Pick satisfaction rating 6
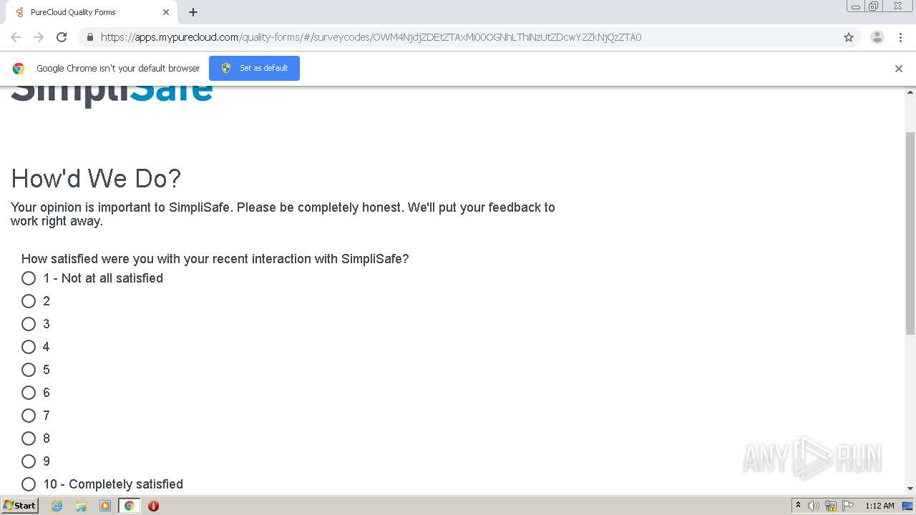Image resolution: width=916 pixels, height=515 pixels. [x=29, y=393]
